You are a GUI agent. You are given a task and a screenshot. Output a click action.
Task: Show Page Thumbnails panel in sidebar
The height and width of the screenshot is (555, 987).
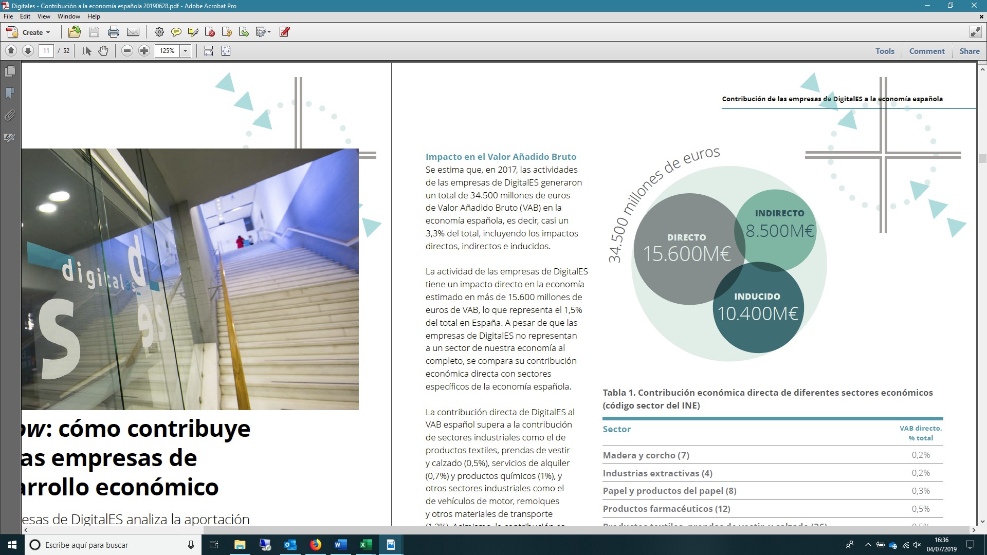click(10, 71)
